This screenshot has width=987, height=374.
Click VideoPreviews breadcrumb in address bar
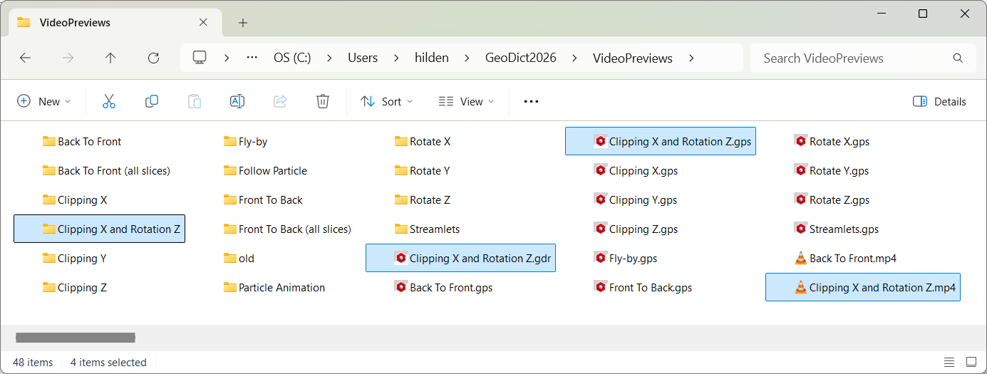pyautogui.click(x=633, y=58)
